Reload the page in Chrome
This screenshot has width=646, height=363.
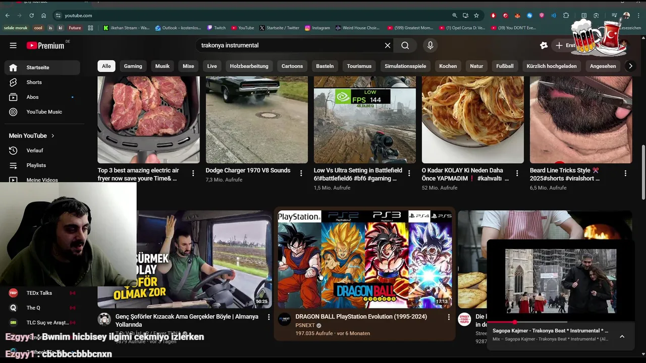pos(31,16)
